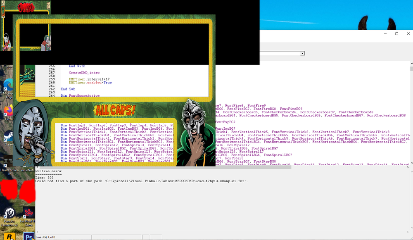Click the error pane scroll-left arrow

pos(37,232)
